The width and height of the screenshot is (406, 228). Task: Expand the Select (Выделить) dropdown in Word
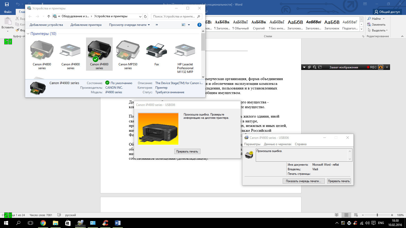coord(387,30)
